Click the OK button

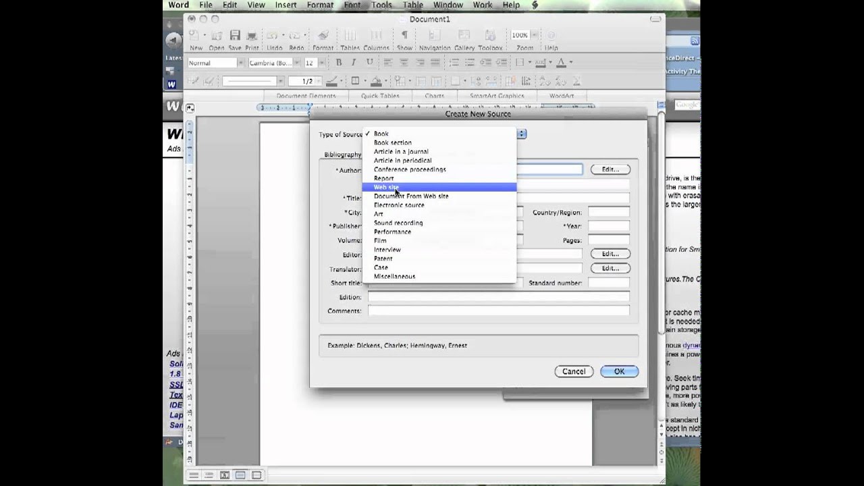tap(619, 371)
